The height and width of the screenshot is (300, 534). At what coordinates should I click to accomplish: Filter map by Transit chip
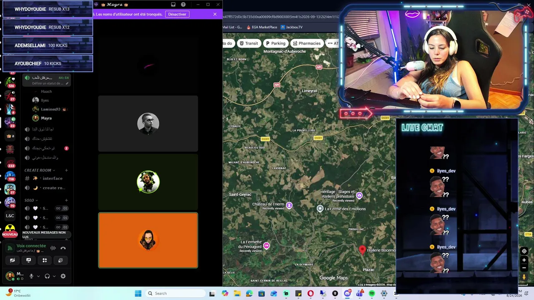[x=249, y=43]
